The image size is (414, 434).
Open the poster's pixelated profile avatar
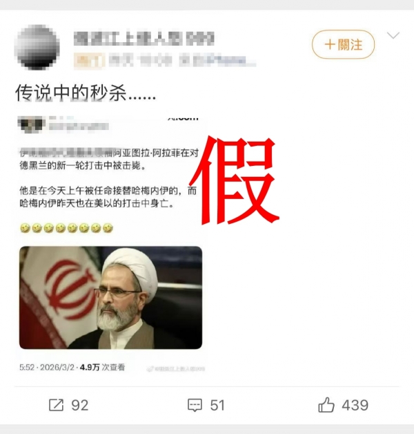[x=39, y=47]
